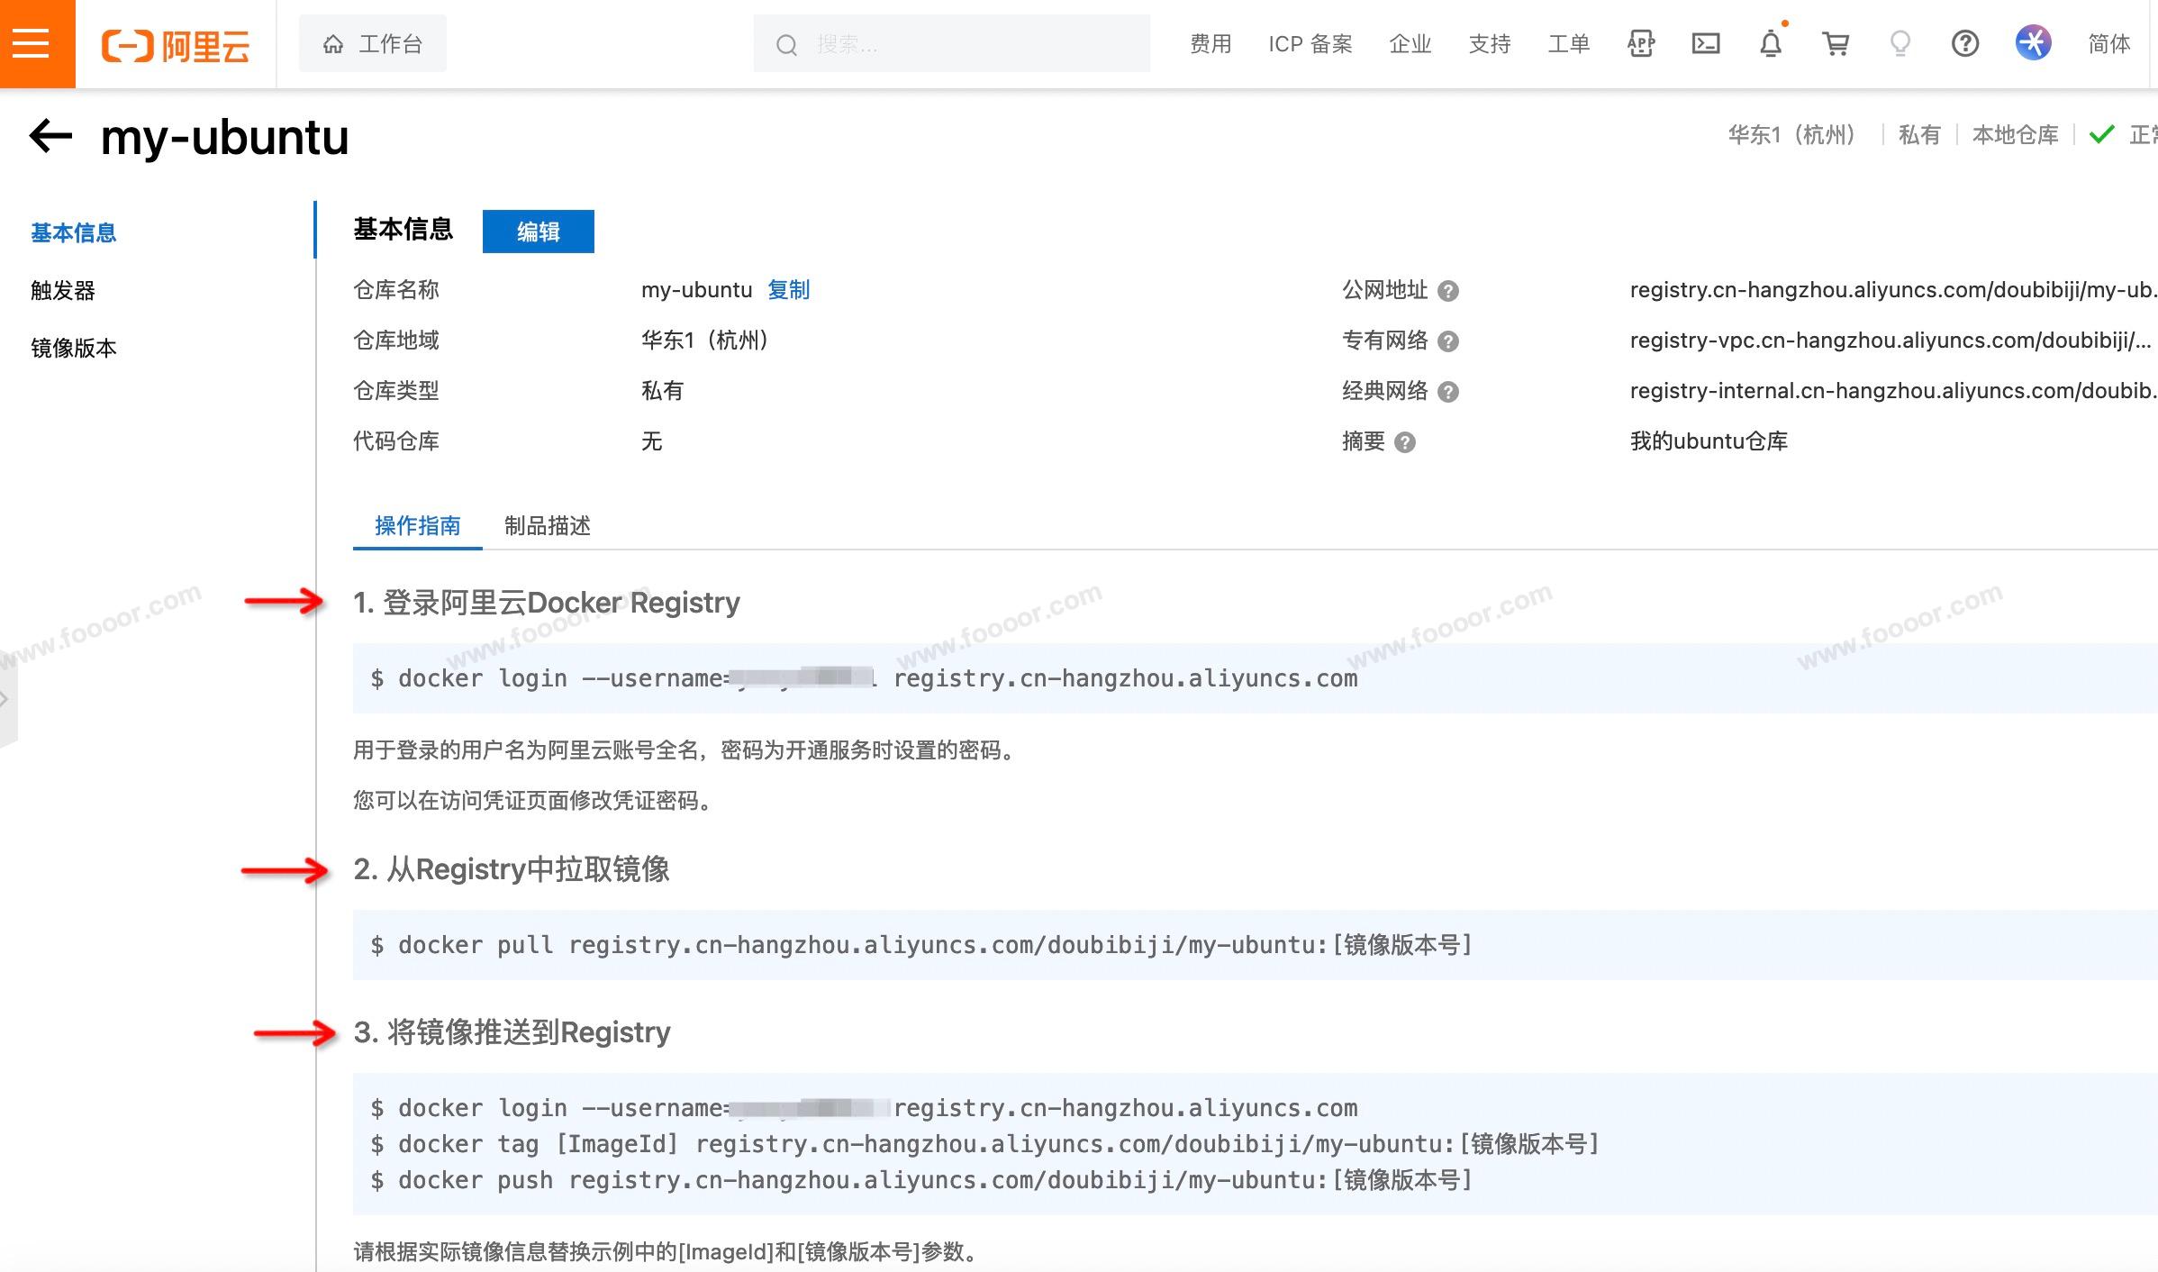The image size is (2158, 1272).
Task: Open the Cloud Shell terminal icon
Action: point(1706,43)
